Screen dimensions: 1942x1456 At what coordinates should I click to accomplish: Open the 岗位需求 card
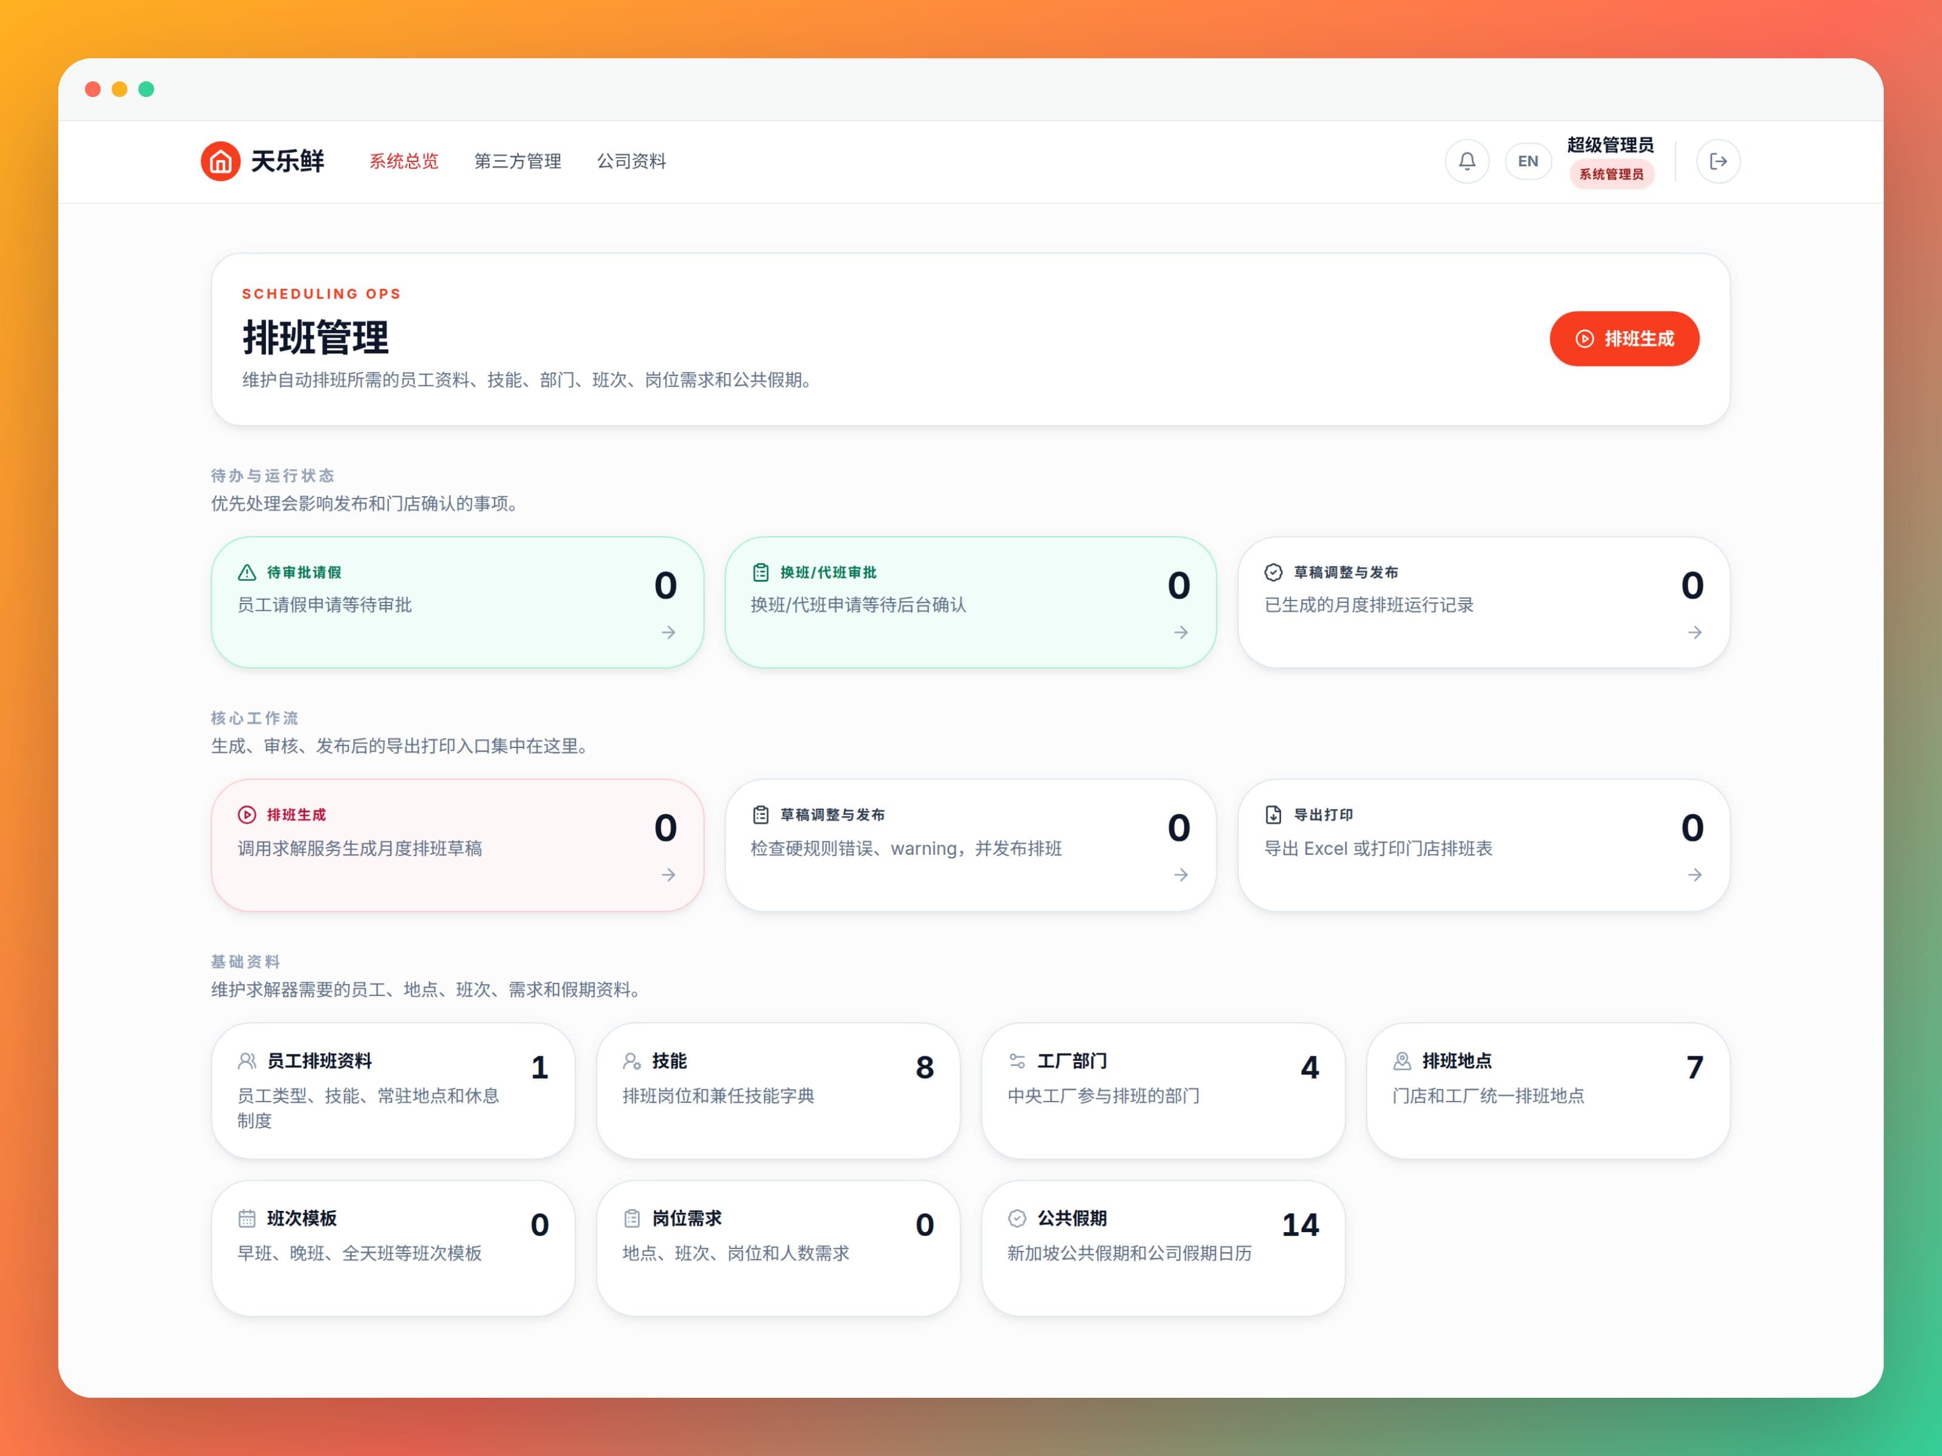778,1248
